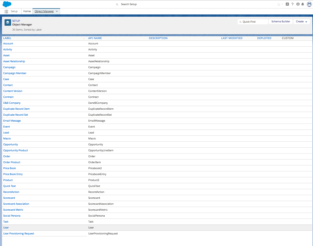
Task: Open the notifications bell icon
Action: 303,4
